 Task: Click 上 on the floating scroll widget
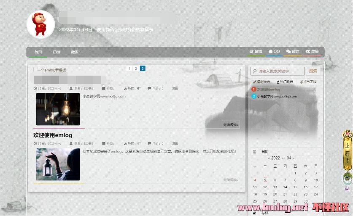(348, 146)
